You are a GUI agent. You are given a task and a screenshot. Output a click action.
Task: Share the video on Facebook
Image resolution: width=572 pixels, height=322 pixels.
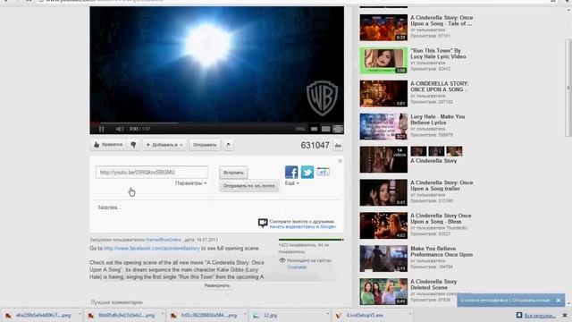291,172
